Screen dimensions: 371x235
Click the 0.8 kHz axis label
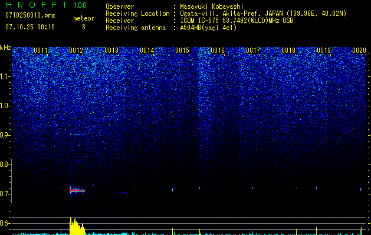coord(5,164)
